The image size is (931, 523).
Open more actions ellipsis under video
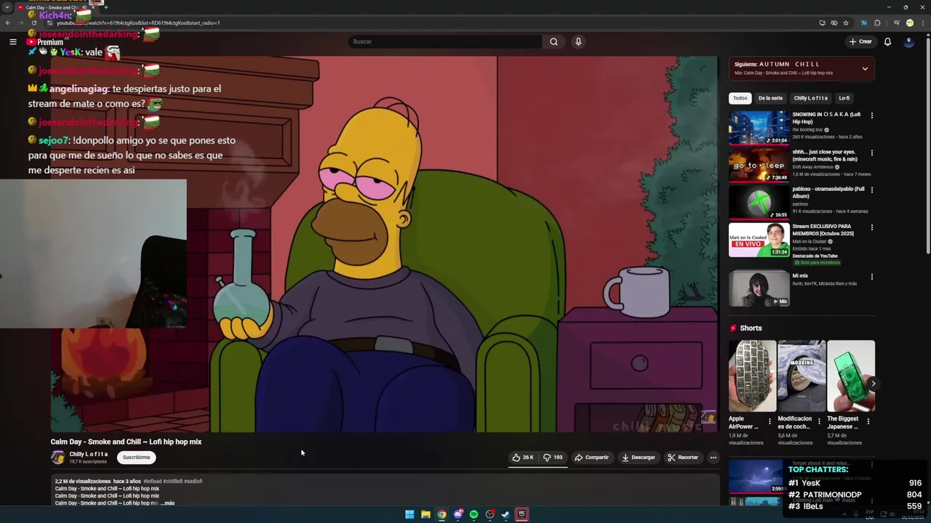pos(714,458)
